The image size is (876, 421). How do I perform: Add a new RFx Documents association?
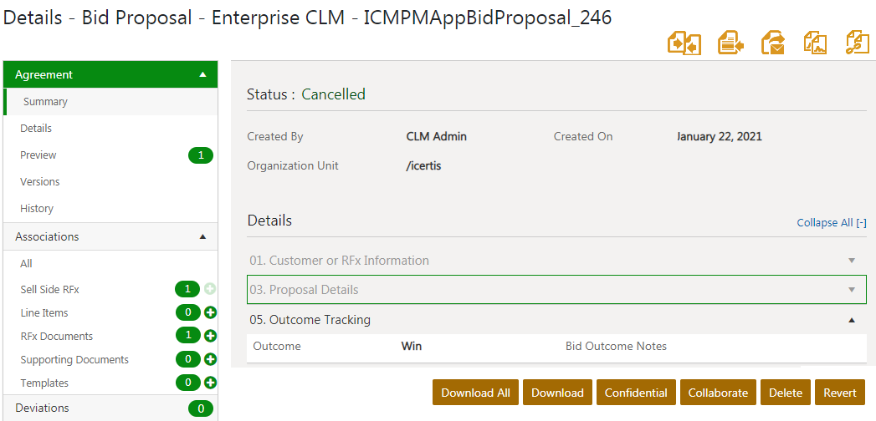pos(211,336)
